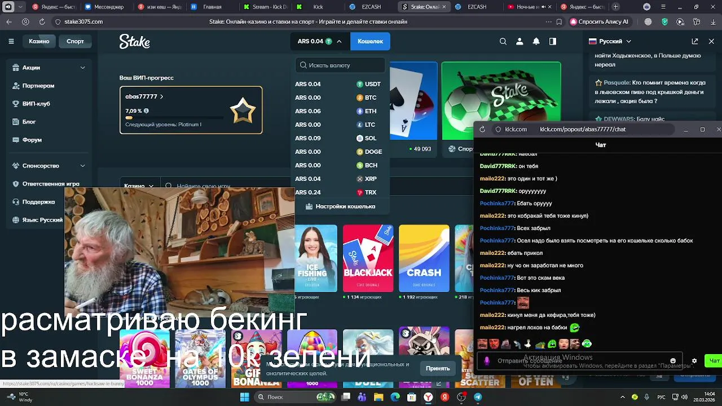Expand the ARS 0.04 balance dropdown

pyautogui.click(x=319, y=41)
